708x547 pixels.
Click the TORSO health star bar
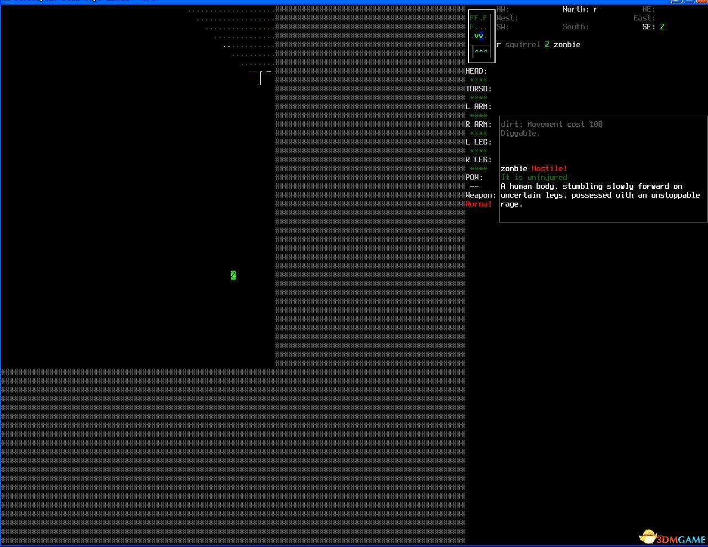(x=478, y=98)
